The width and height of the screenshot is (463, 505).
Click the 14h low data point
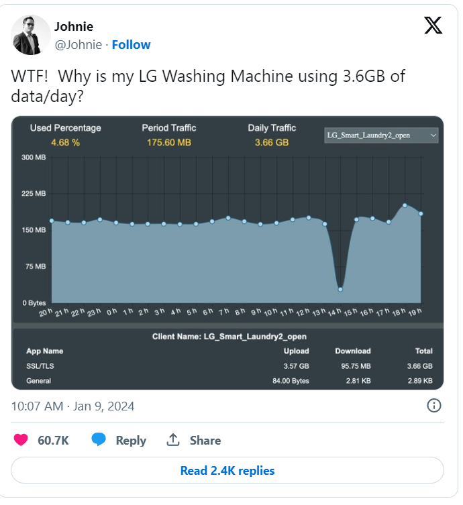pyautogui.click(x=340, y=289)
